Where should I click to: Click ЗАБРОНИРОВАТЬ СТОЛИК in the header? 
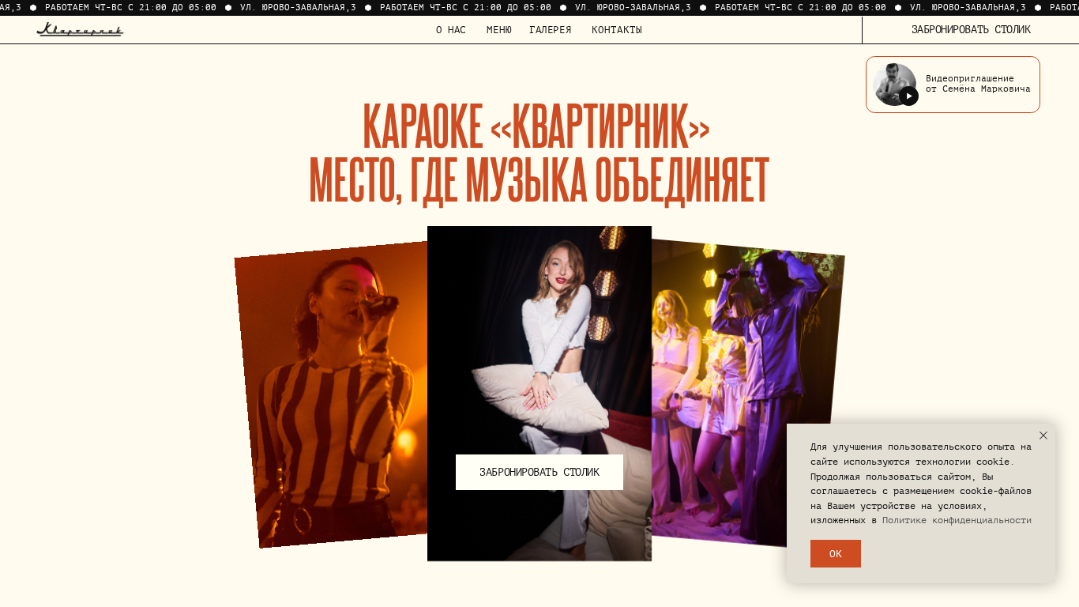(x=971, y=30)
